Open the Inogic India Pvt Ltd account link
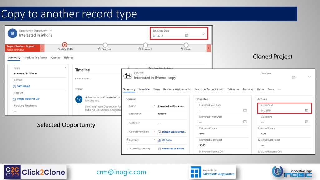Image resolution: width=320 pixels, height=180 pixels. [x=28, y=99]
